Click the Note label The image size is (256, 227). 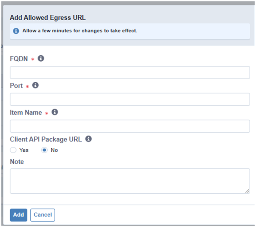[17, 162]
